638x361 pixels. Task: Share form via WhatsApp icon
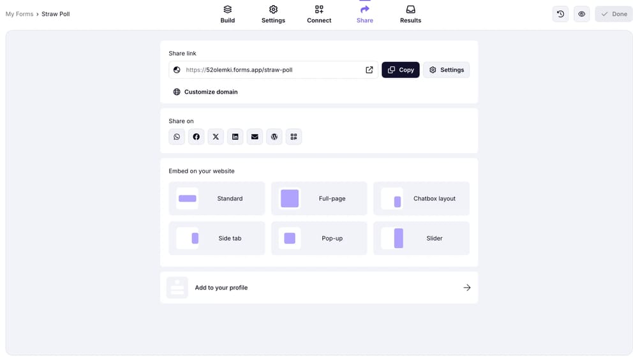tap(177, 136)
